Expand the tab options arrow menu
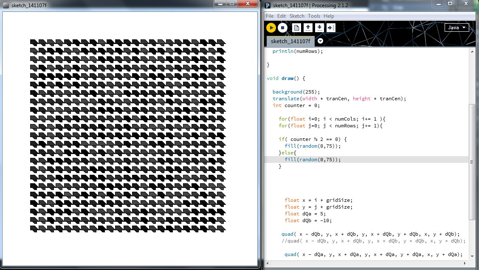The image size is (479, 270). [321, 41]
